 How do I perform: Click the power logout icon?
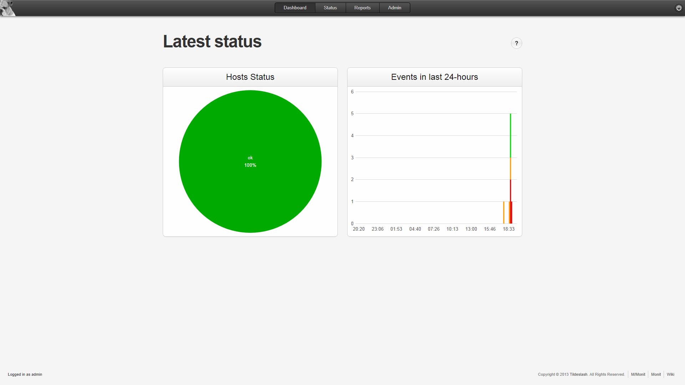point(679,8)
